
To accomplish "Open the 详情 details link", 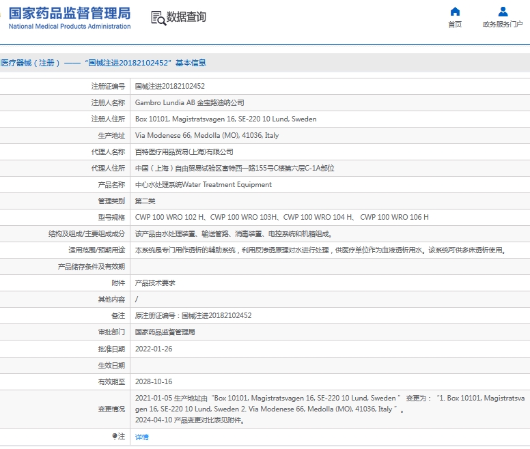I will 141,437.
